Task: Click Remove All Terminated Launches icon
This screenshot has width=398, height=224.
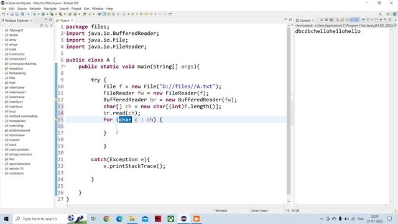Action: click(331, 20)
